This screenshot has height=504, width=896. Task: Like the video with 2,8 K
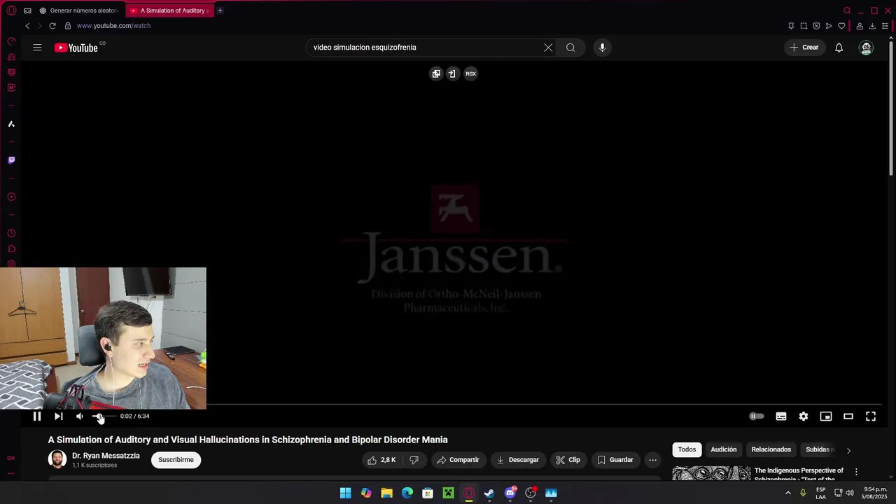[x=381, y=460]
